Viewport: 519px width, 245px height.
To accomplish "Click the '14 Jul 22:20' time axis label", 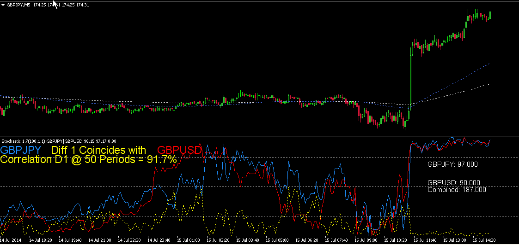I will (129, 240).
